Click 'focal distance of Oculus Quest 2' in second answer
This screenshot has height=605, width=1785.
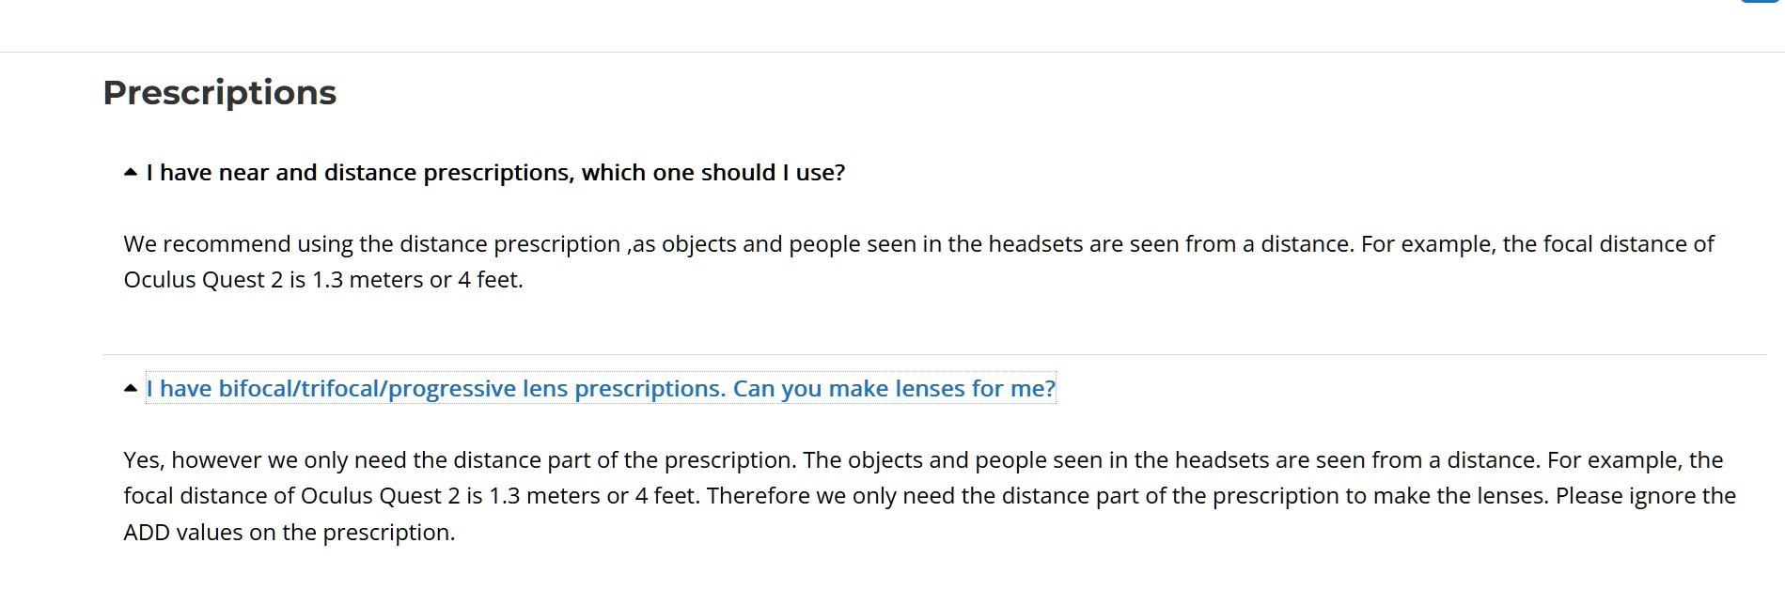pyautogui.click(x=291, y=496)
